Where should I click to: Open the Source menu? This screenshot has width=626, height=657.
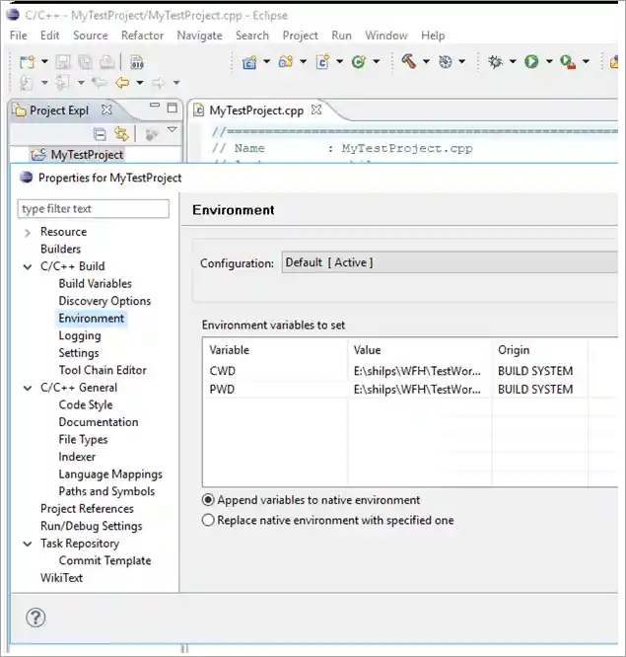point(91,36)
